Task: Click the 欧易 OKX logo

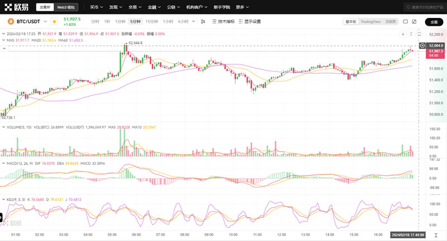Action: [x=16, y=7]
